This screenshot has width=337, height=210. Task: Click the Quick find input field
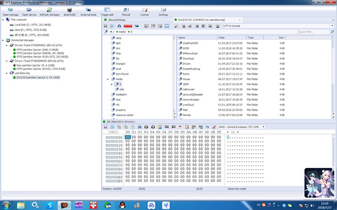(x=314, y=32)
